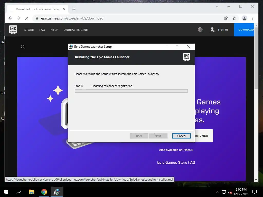Open File Explorer from taskbar
Image resolution: width=263 pixels, height=197 pixels.
31,192
